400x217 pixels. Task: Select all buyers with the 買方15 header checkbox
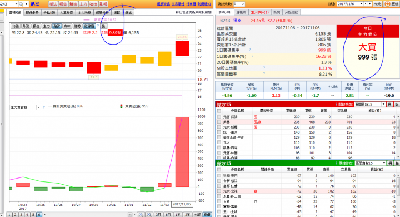(219, 111)
